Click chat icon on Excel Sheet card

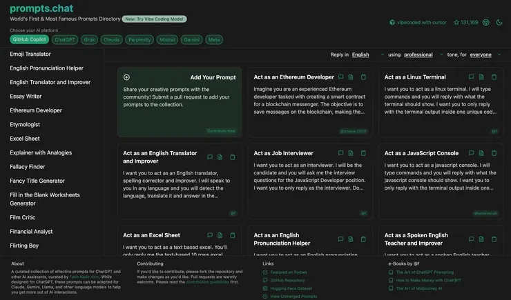point(209,235)
